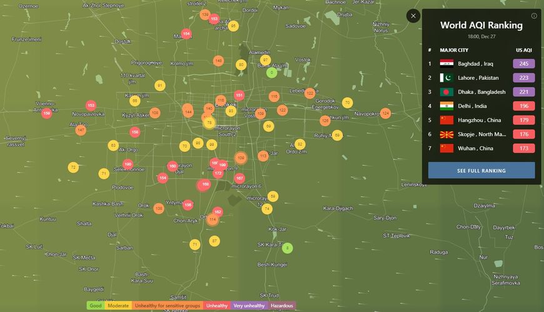Click the info icon in ranking panel
544x312 pixels.
click(x=534, y=16)
